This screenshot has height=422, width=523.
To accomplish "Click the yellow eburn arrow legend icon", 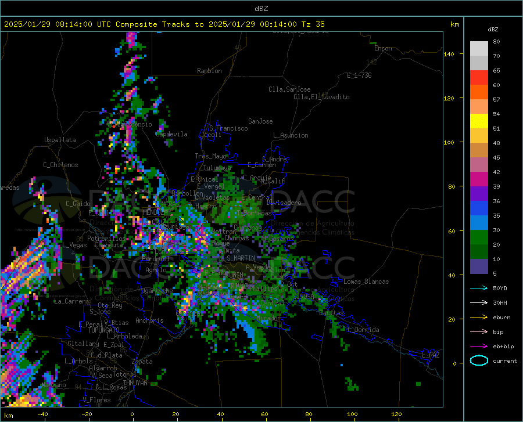I will tap(479, 317).
